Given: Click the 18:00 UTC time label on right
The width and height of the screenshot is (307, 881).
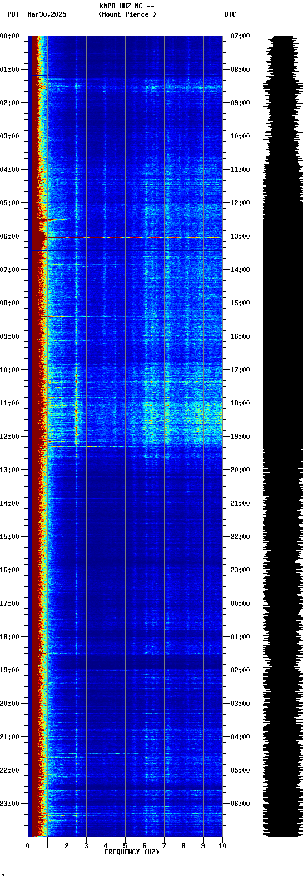Looking at the screenshot, I should (x=240, y=403).
